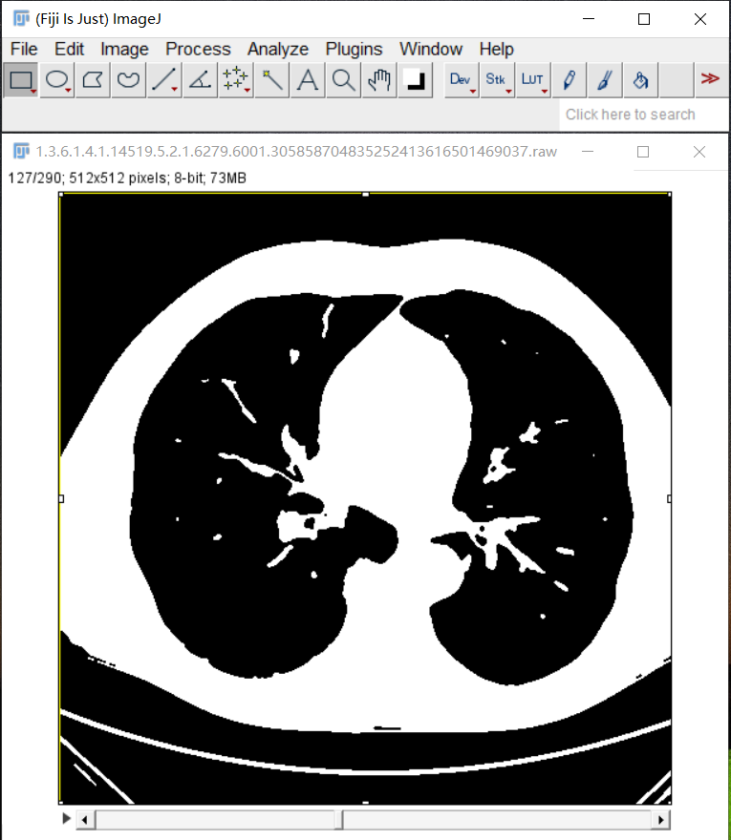Screen dimensions: 731x840
Task: Play the stack animation
Action: click(x=67, y=818)
